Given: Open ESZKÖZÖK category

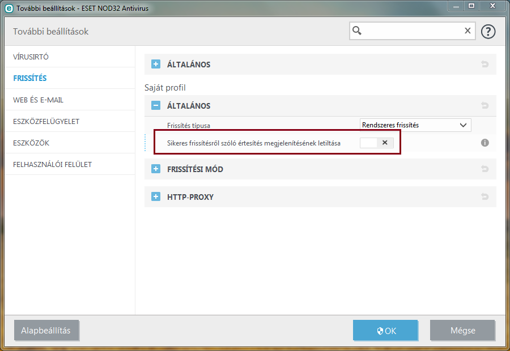Looking at the screenshot, I should [x=70, y=143].
